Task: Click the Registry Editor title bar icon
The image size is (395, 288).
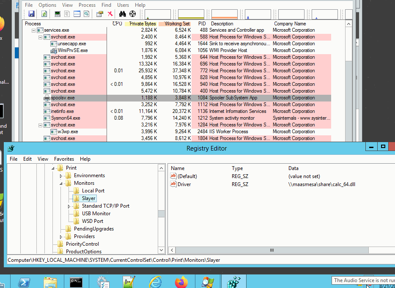Action: 11,148
